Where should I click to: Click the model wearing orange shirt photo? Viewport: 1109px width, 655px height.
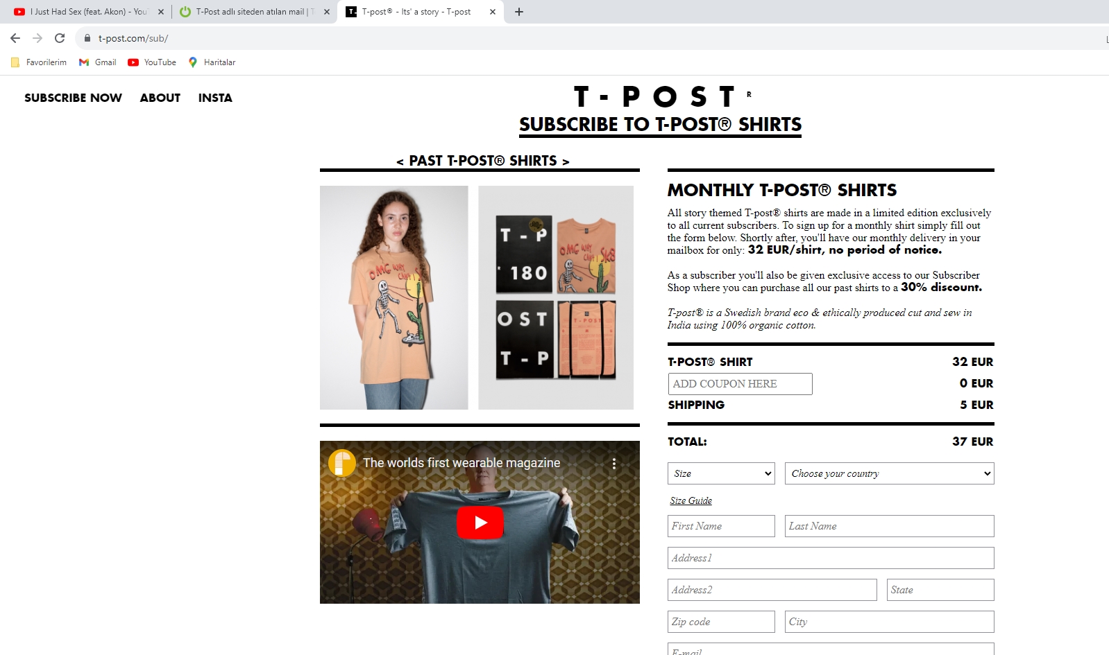coord(394,297)
